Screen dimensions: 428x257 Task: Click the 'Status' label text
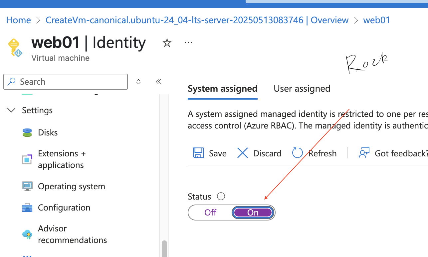pos(199,197)
